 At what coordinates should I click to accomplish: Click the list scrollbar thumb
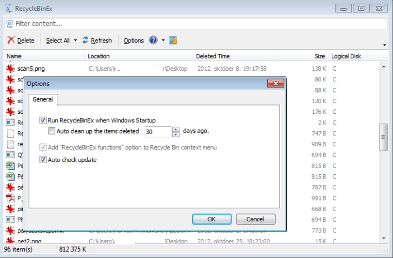pyautogui.click(x=383, y=137)
